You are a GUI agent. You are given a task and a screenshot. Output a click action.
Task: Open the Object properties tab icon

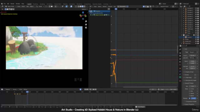180,68
